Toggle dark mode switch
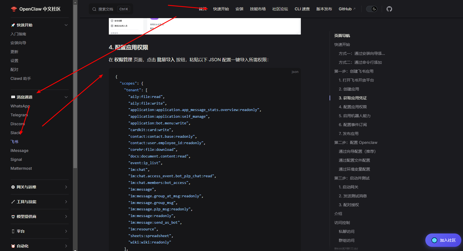 371,9
